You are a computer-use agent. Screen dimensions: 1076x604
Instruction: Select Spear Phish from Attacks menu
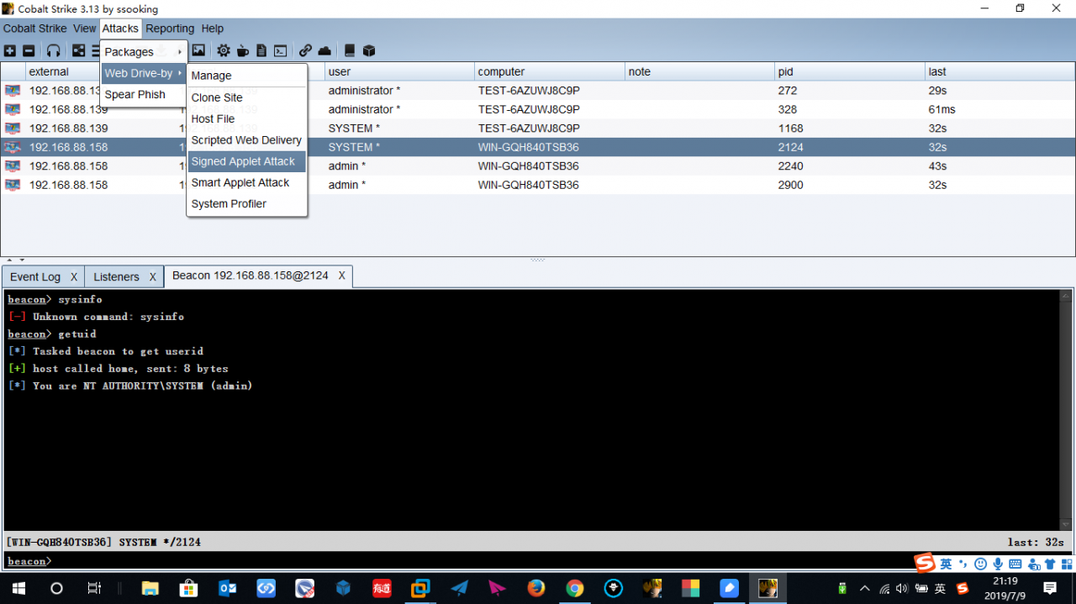[143, 94]
